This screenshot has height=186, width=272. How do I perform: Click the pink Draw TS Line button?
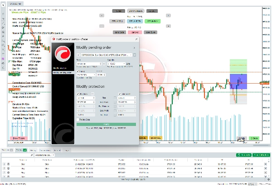click(x=19, y=138)
